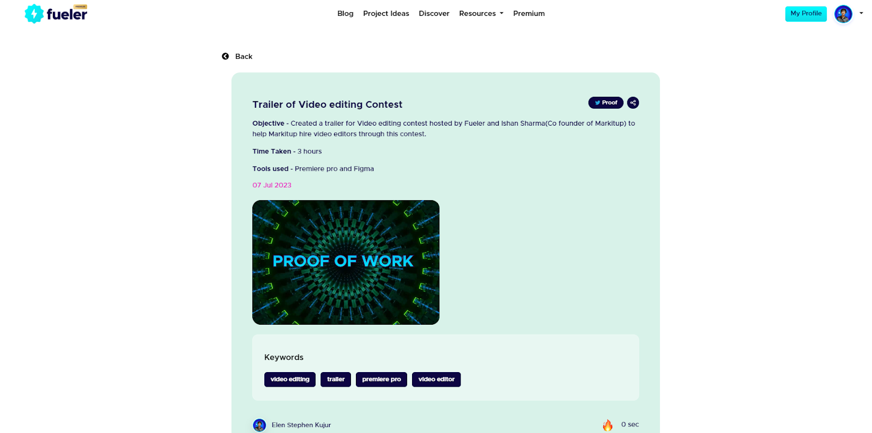Image resolution: width=872 pixels, height=433 pixels.
Task: Click the user avatar in header
Action: click(843, 14)
